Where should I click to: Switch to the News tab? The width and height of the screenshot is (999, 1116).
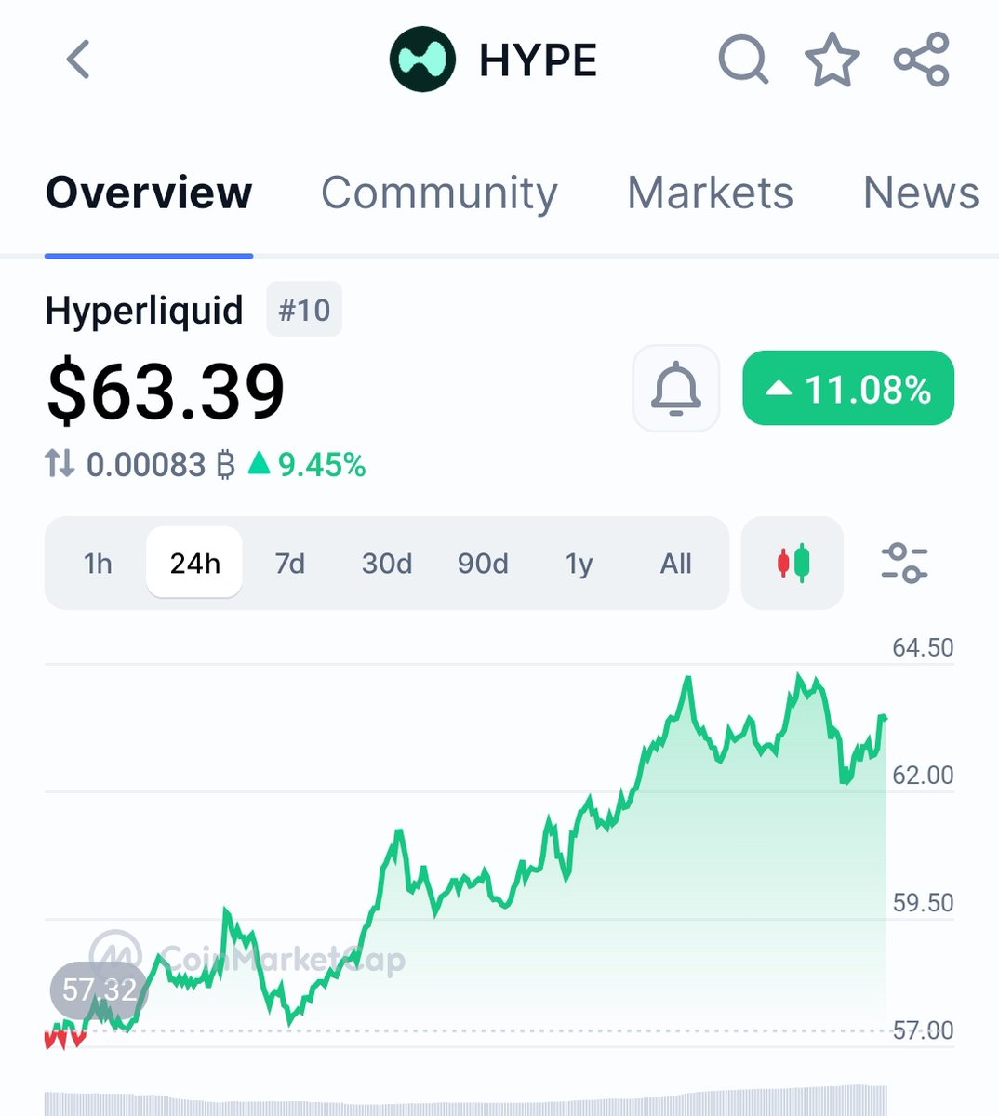[x=921, y=193]
